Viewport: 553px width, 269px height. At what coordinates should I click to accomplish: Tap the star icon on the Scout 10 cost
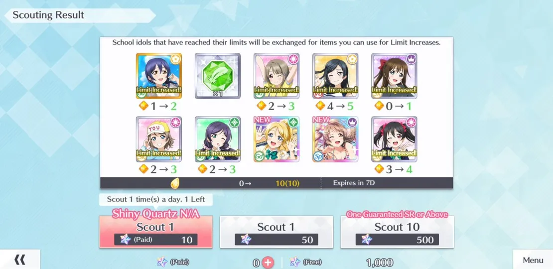tap(367, 240)
